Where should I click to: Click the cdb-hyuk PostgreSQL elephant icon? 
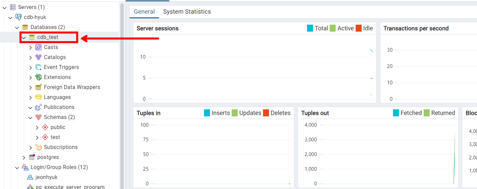[x=19, y=17]
